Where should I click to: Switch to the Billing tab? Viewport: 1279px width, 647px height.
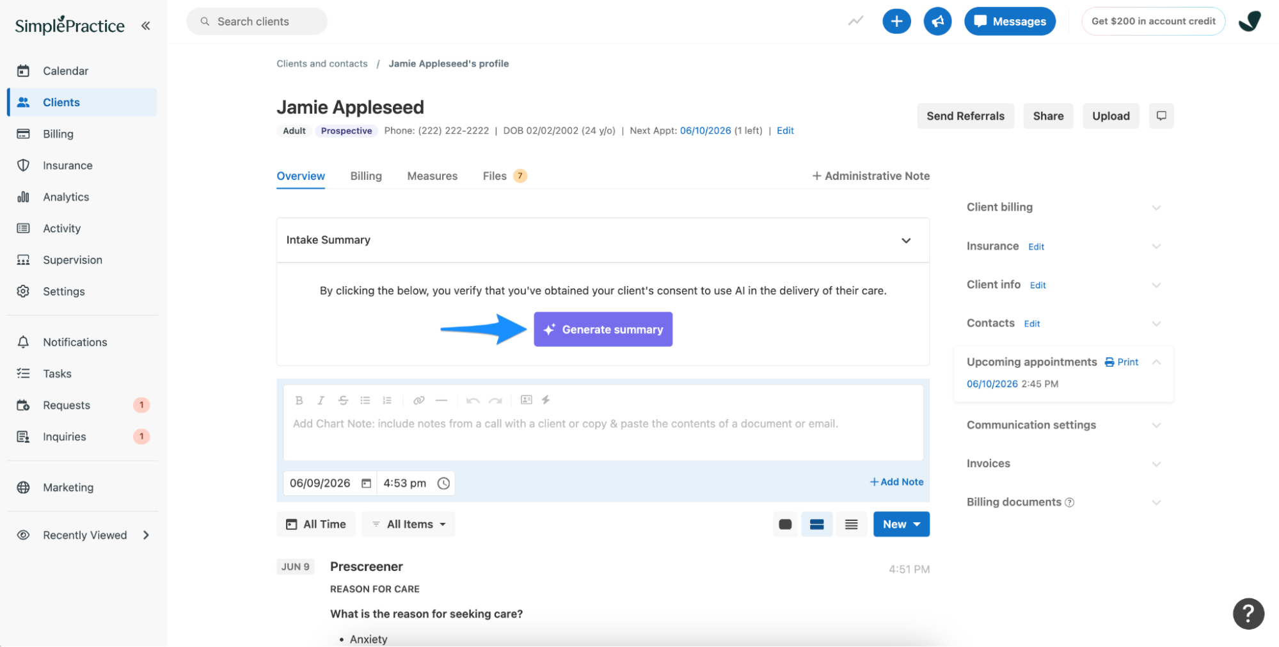point(366,176)
